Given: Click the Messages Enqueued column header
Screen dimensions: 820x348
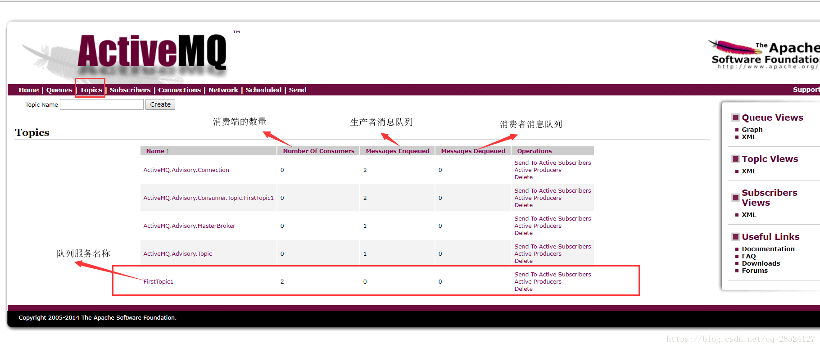Looking at the screenshot, I should coord(398,151).
